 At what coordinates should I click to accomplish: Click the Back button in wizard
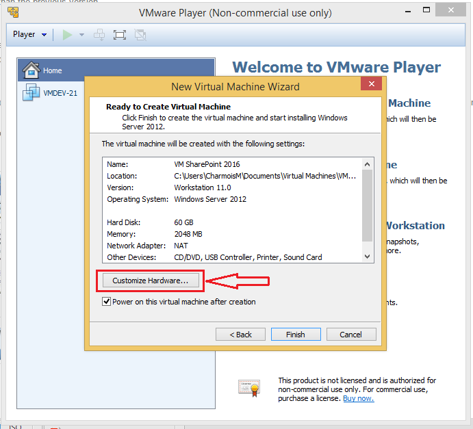pos(240,335)
